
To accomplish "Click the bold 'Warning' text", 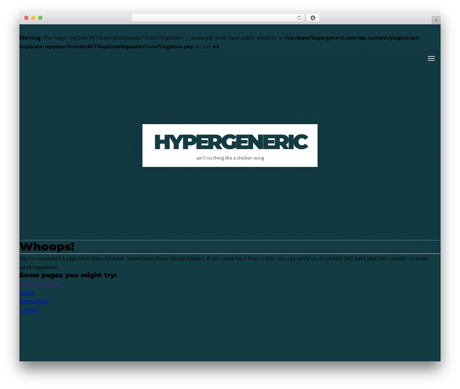I will coord(30,38).
